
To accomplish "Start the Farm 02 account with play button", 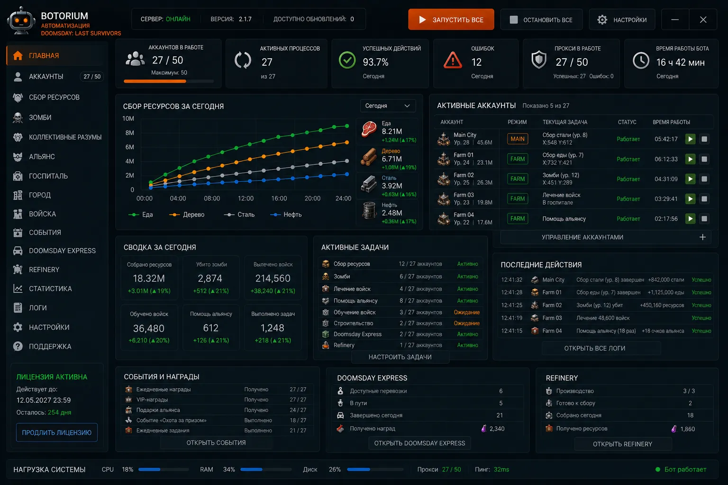I will (x=691, y=179).
